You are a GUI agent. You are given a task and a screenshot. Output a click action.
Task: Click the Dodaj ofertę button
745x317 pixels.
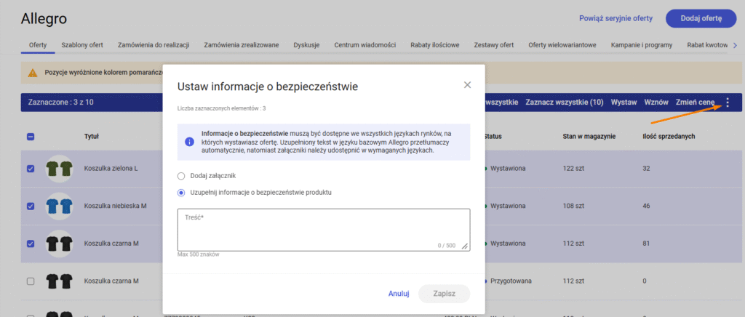[701, 18]
